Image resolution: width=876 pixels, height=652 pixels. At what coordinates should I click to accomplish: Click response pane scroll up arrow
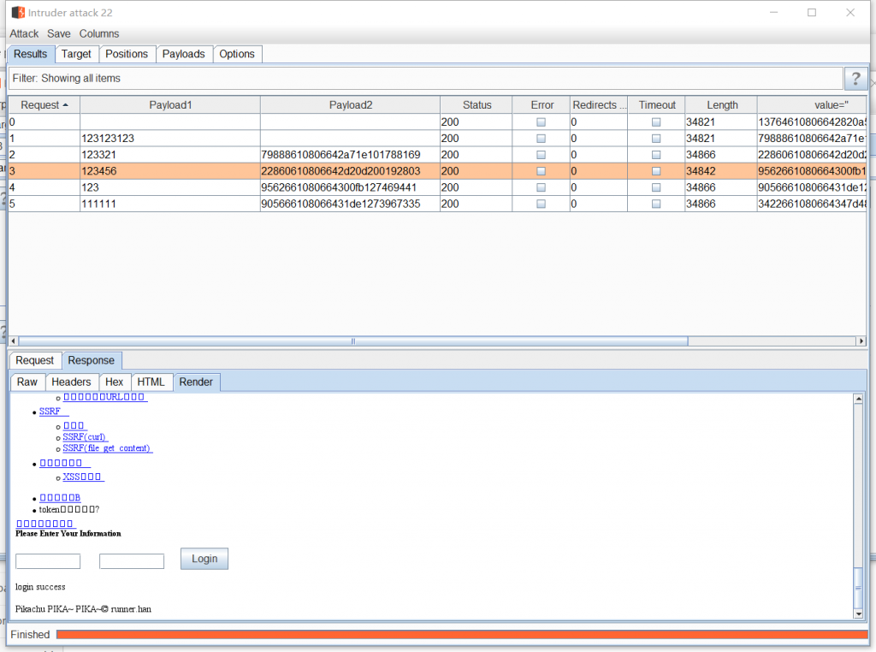click(x=858, y=399)
